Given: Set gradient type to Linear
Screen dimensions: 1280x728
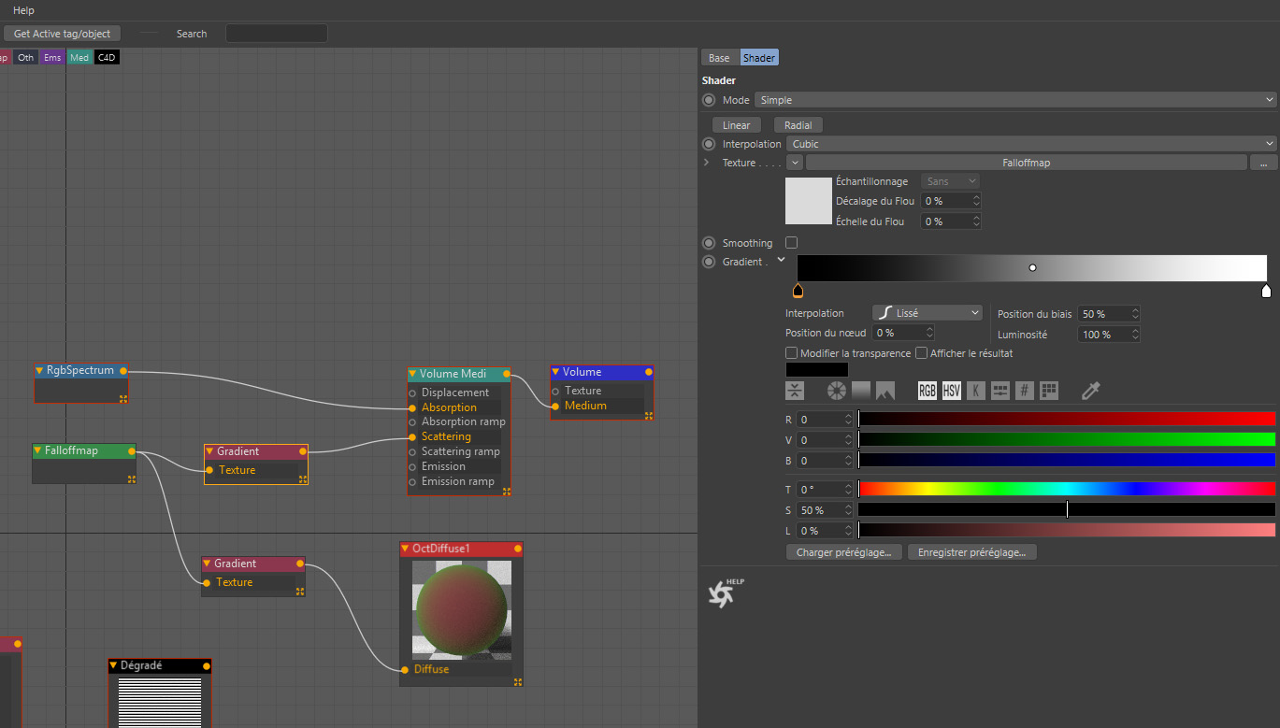Looking at the screenshot, I should point(737,125).
